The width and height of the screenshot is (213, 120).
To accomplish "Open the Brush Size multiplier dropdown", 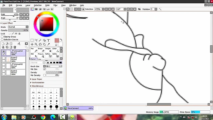I will 44,66.
